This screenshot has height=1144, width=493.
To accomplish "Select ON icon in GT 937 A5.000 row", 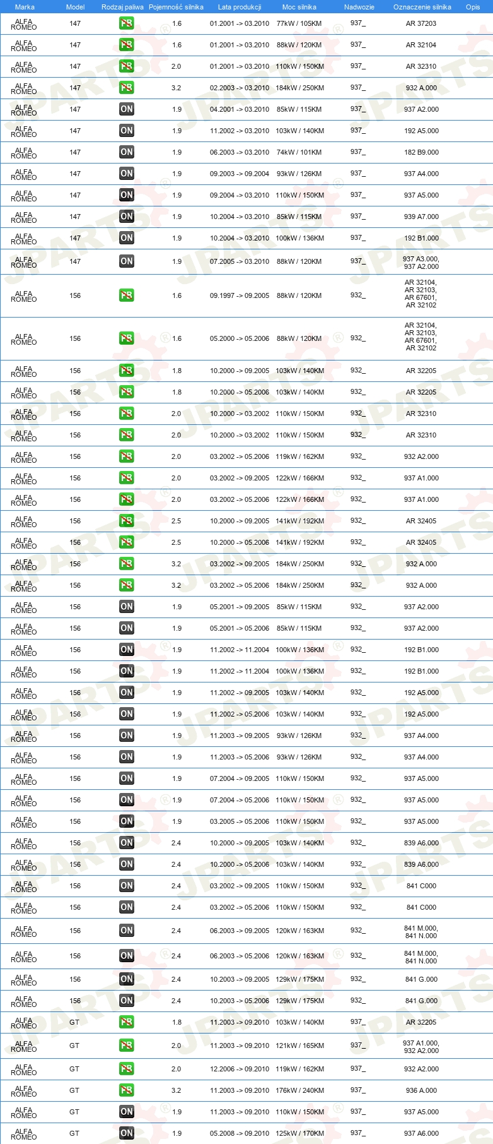I will coord(127,1112).
